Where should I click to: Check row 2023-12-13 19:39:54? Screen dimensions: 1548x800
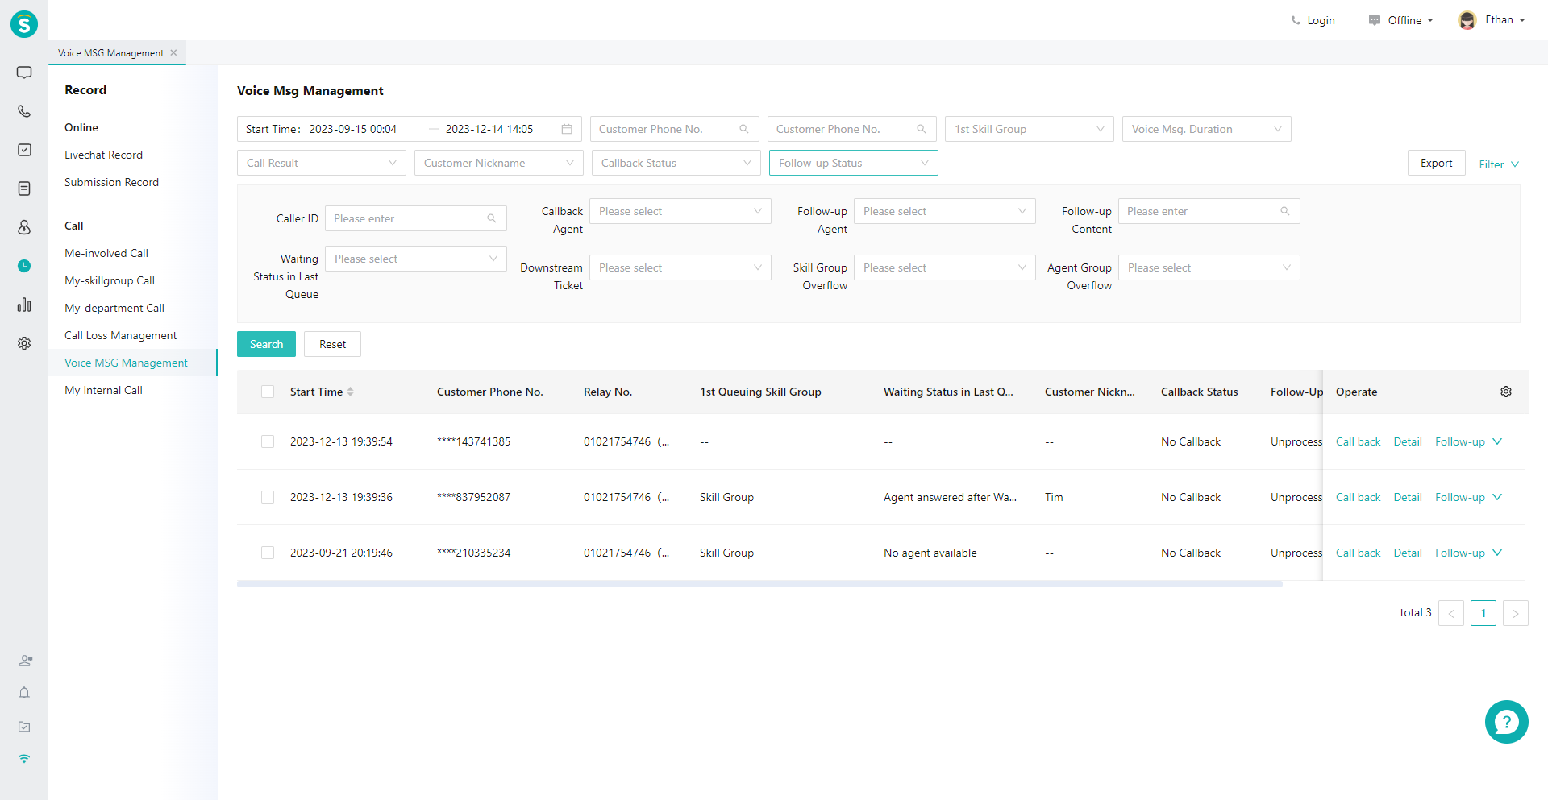click(x=268, y=441)
